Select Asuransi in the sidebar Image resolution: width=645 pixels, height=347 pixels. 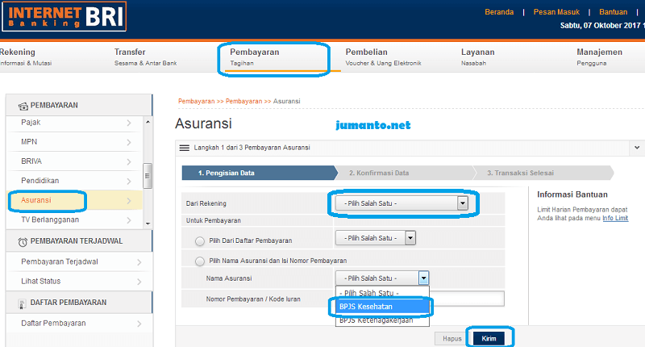point(75,200)
